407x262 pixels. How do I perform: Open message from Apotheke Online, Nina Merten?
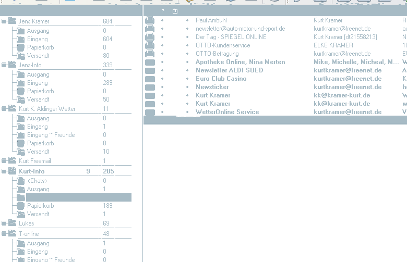coord(240,62)
